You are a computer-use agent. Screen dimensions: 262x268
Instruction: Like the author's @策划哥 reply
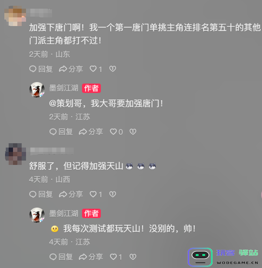116,132
